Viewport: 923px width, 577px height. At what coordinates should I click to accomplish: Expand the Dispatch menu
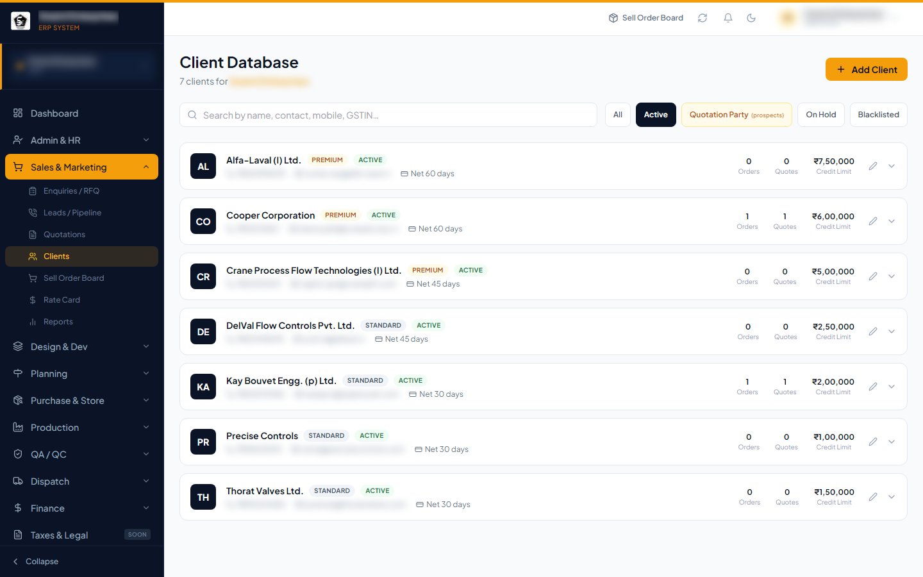click(81, 481)
